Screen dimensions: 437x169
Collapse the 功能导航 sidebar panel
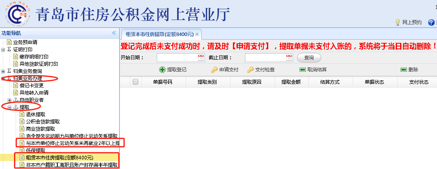point(114,33)
